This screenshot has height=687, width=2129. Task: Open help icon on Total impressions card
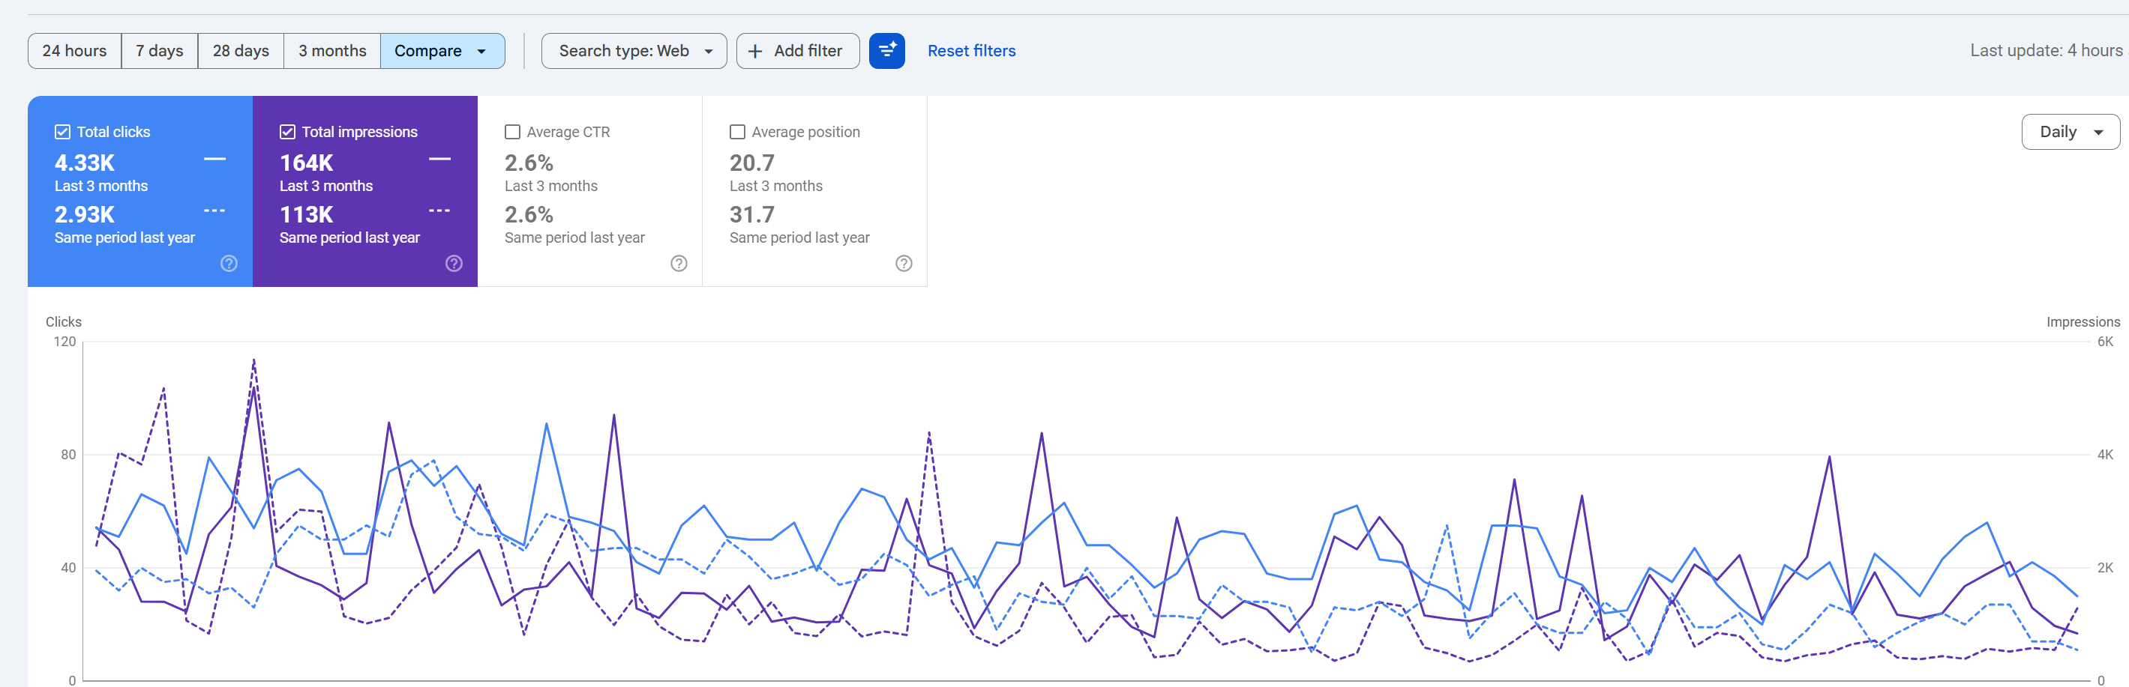tap(454, 264)
